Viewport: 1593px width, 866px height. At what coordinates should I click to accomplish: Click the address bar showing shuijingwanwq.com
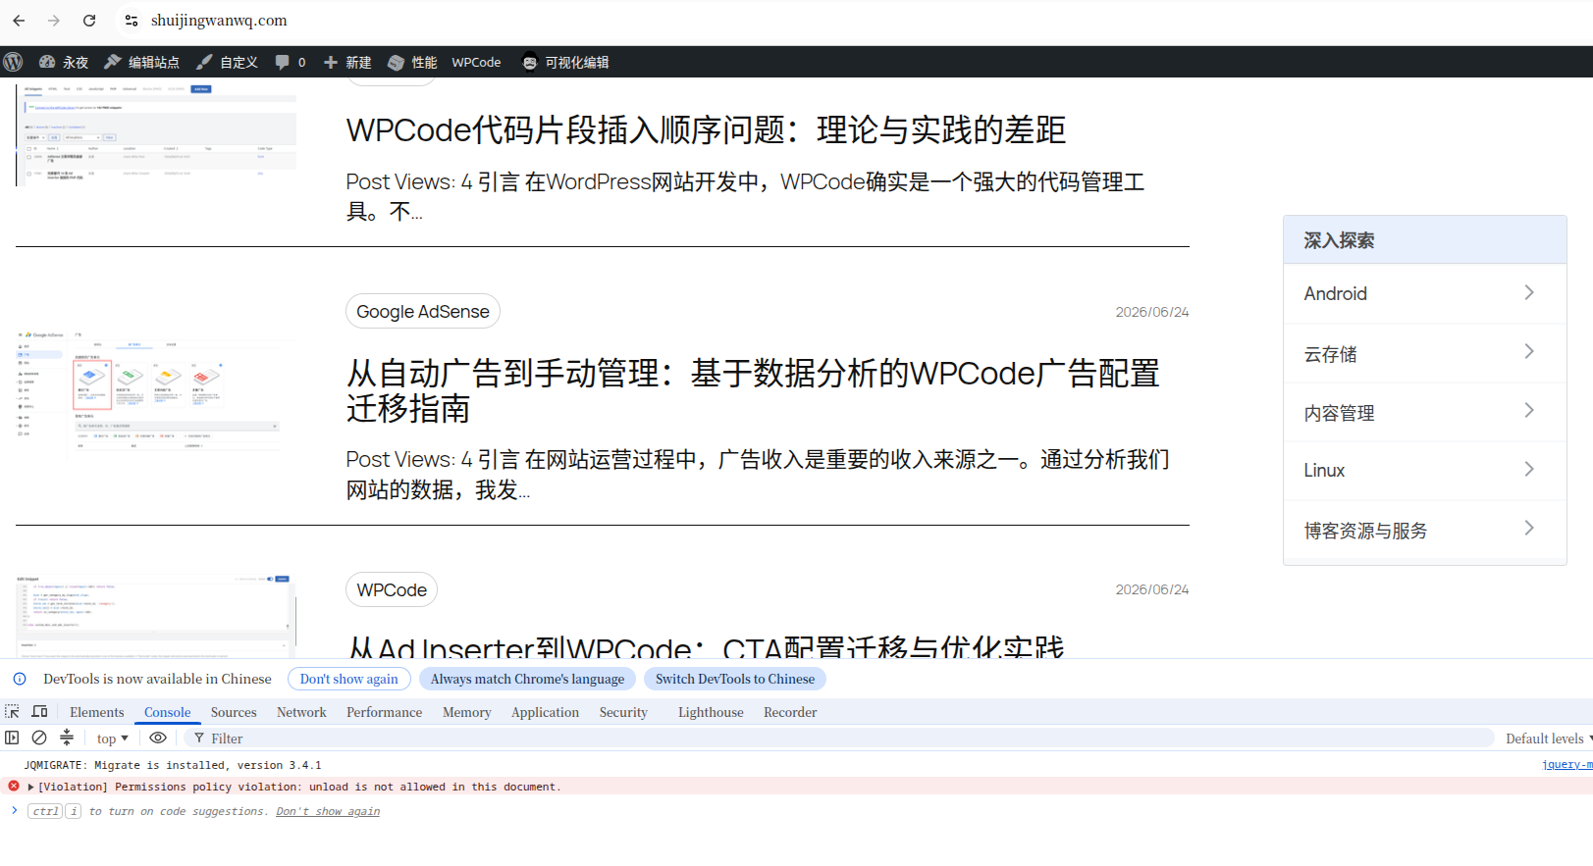pyautogui.click(x=219, y=21)
